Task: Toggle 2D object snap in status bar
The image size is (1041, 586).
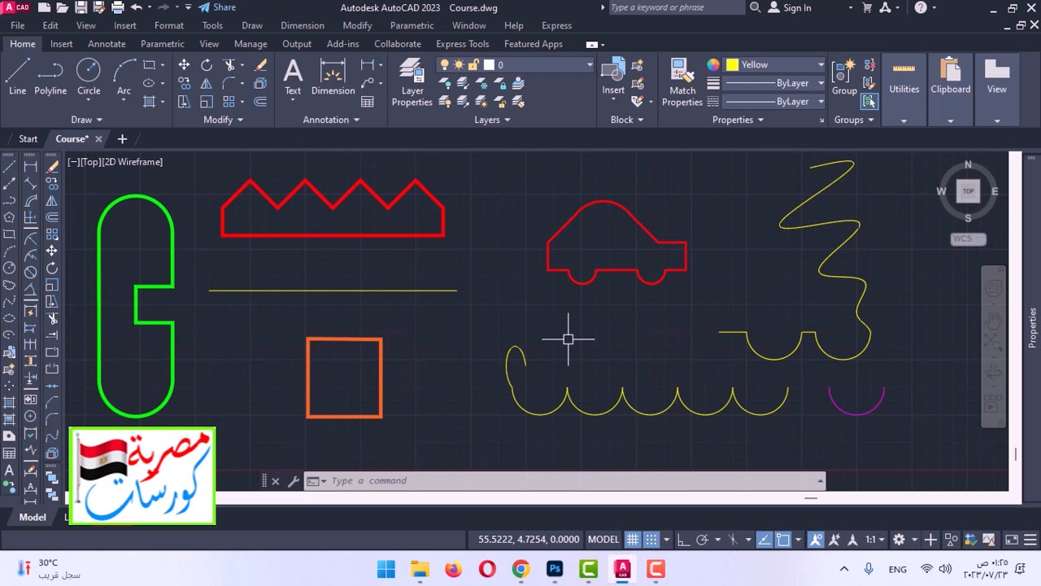Action: click(783, 540)
